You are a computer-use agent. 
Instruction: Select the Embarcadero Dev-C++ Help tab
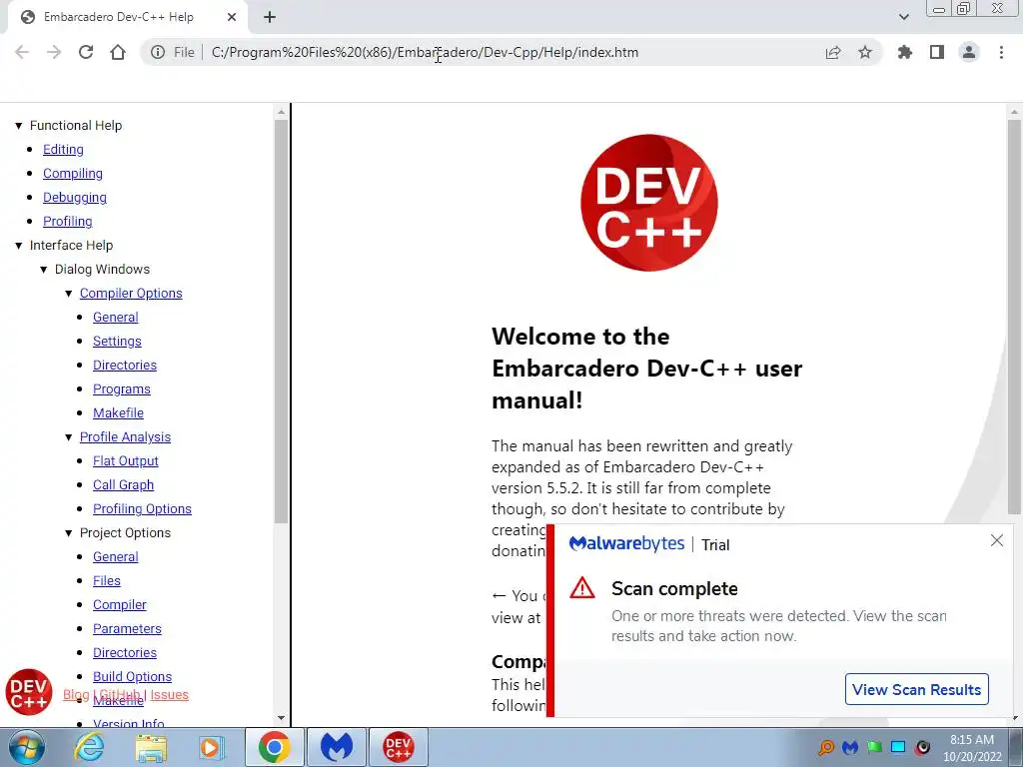tap(127, 17)
